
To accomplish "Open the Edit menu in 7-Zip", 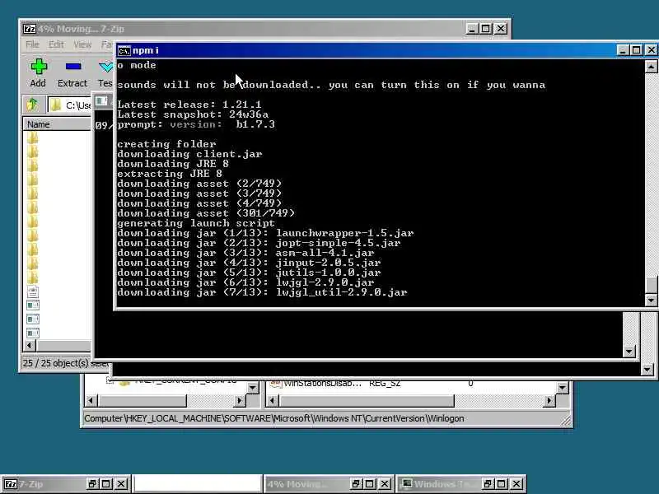I will click(56, 44).
